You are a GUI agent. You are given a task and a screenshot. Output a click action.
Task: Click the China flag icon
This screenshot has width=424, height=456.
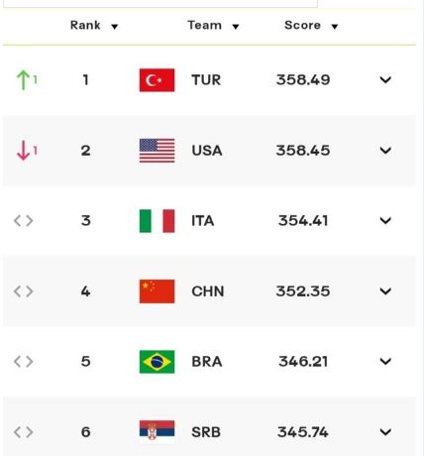coord(157,291)
